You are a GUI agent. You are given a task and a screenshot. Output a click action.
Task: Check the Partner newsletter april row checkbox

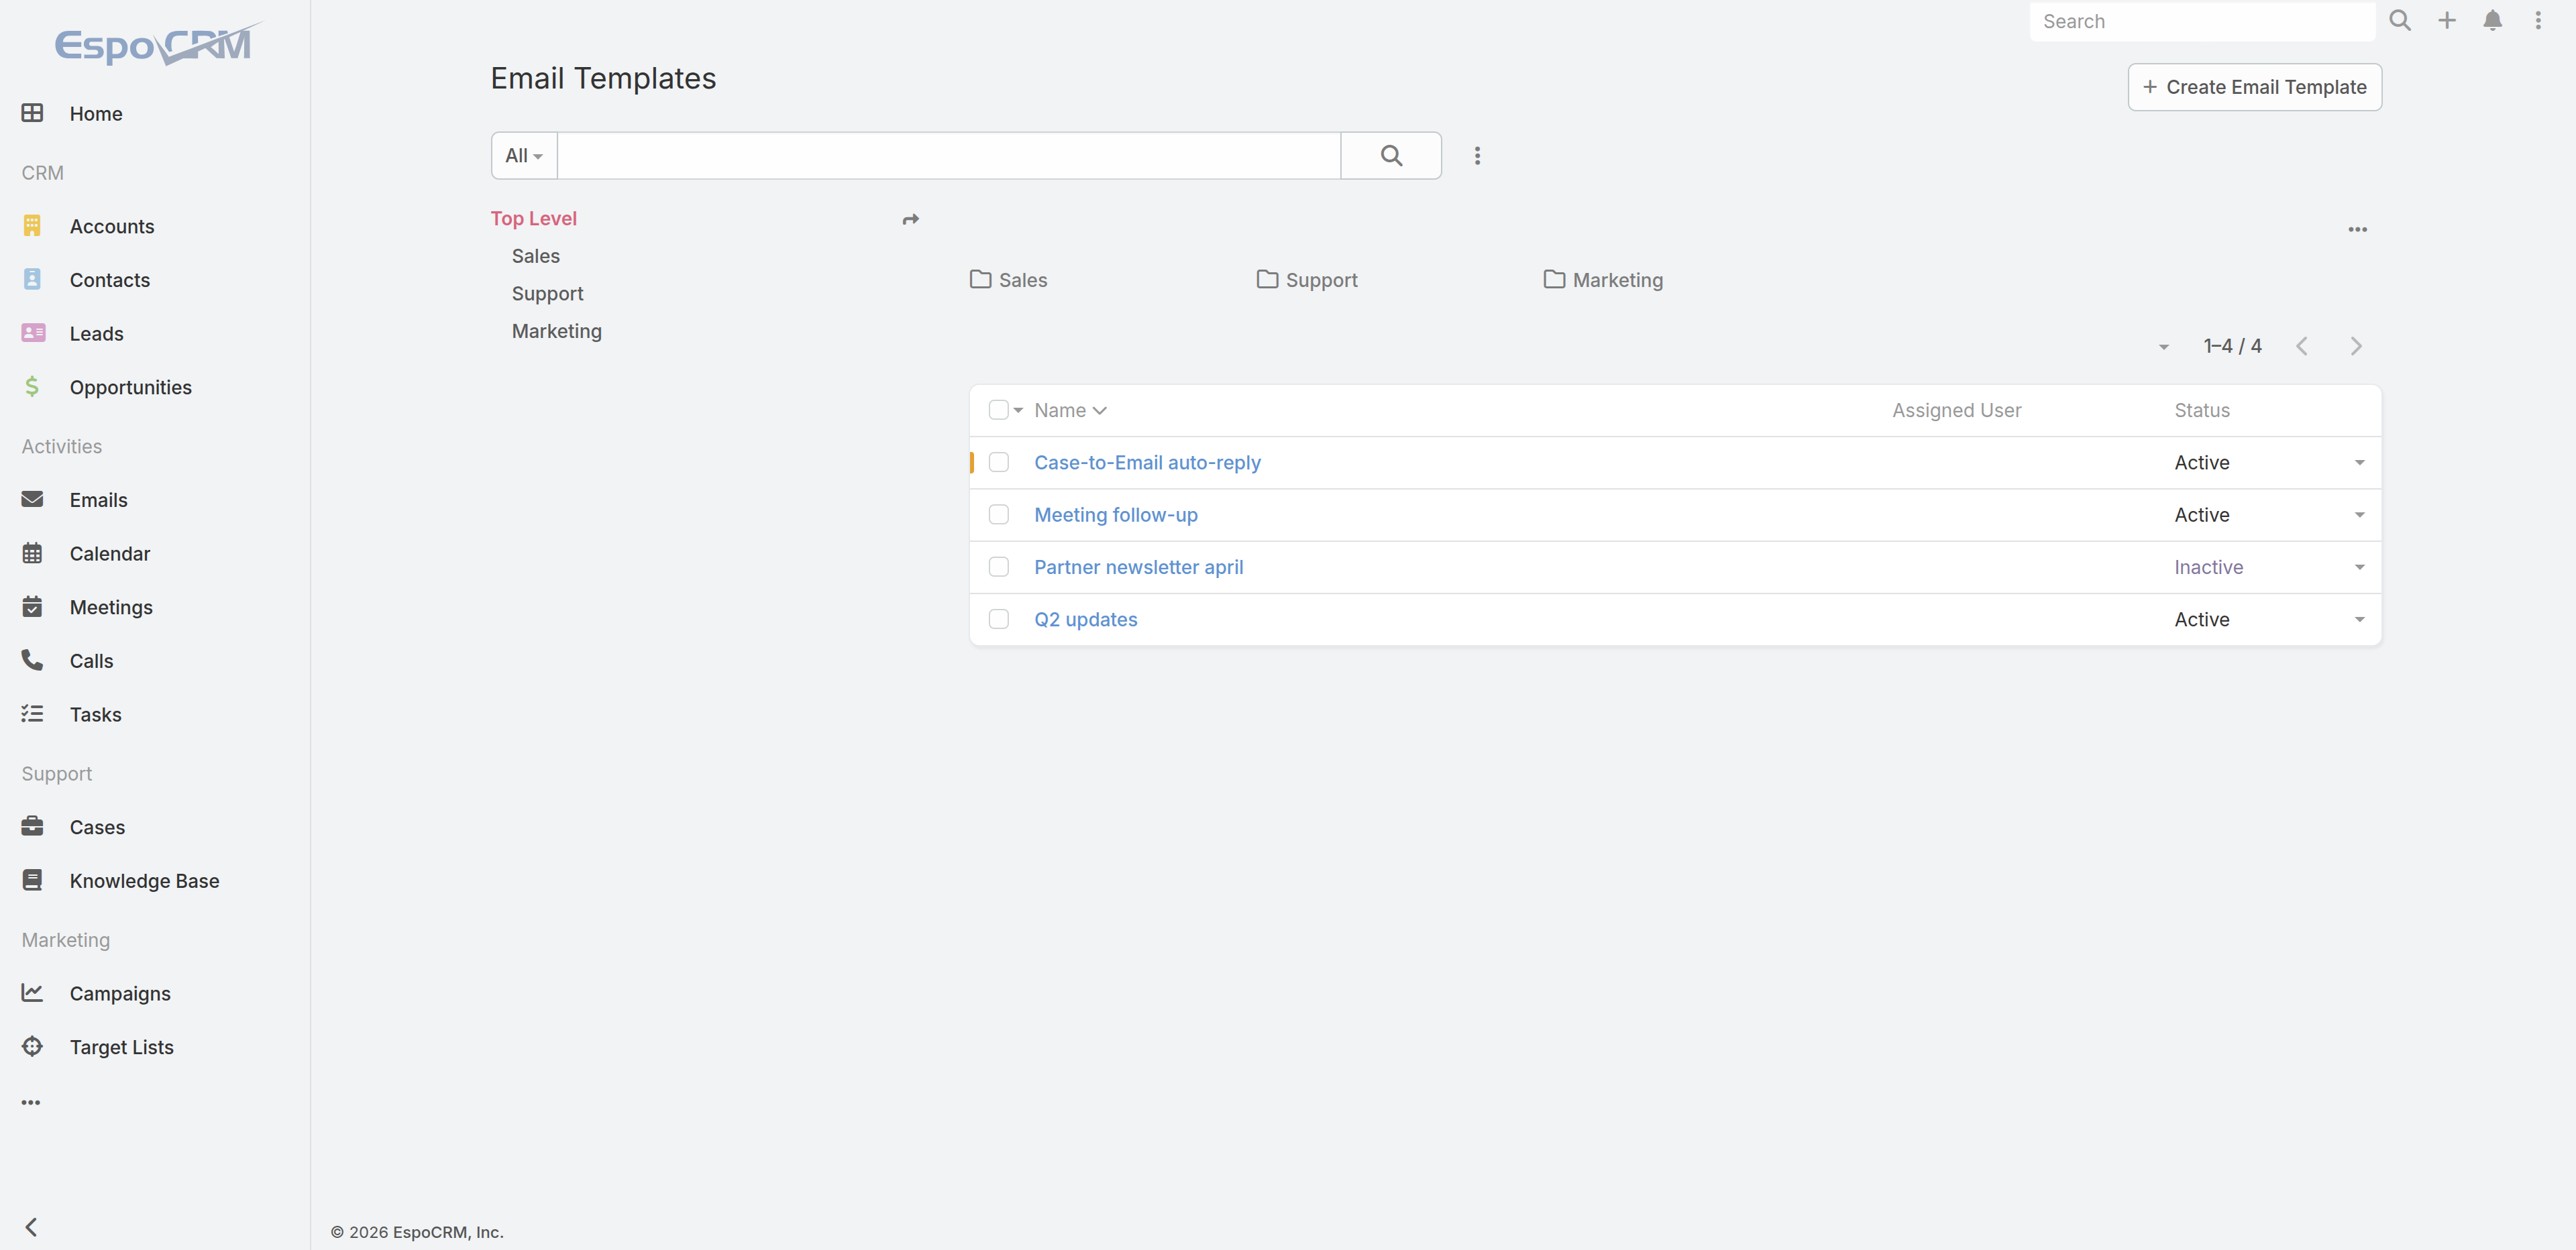(x=998, y=566)
